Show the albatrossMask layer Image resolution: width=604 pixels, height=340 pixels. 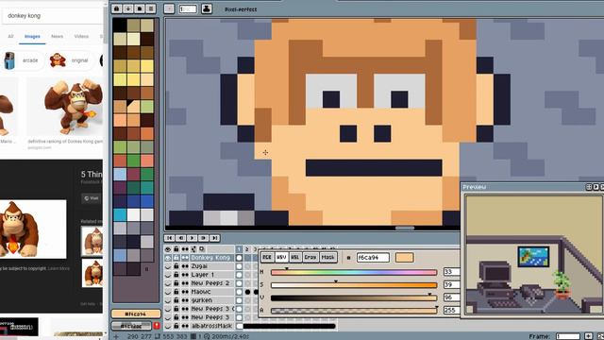point(168,326)
